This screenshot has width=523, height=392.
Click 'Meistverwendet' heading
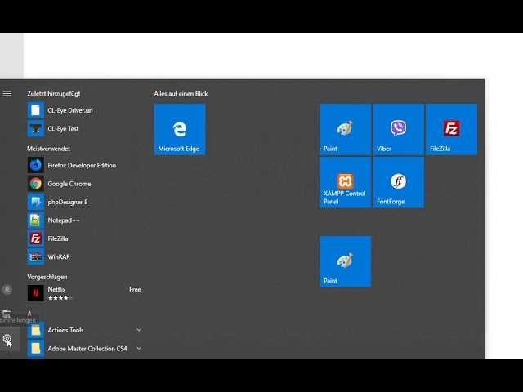click(x=49, y=149)
